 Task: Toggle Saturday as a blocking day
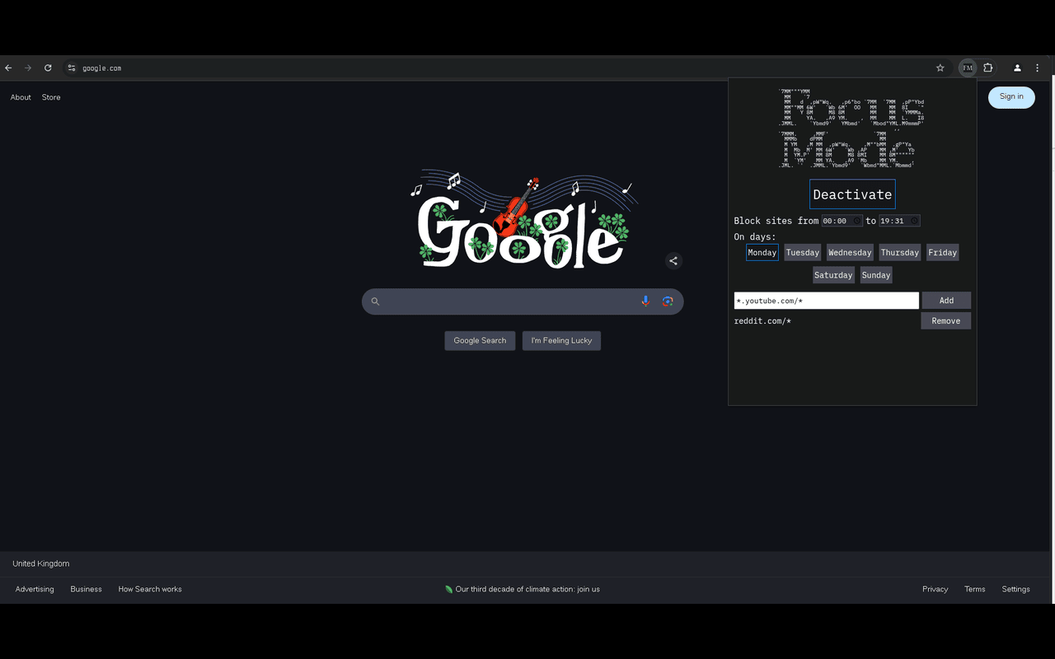tap(833, 275)
